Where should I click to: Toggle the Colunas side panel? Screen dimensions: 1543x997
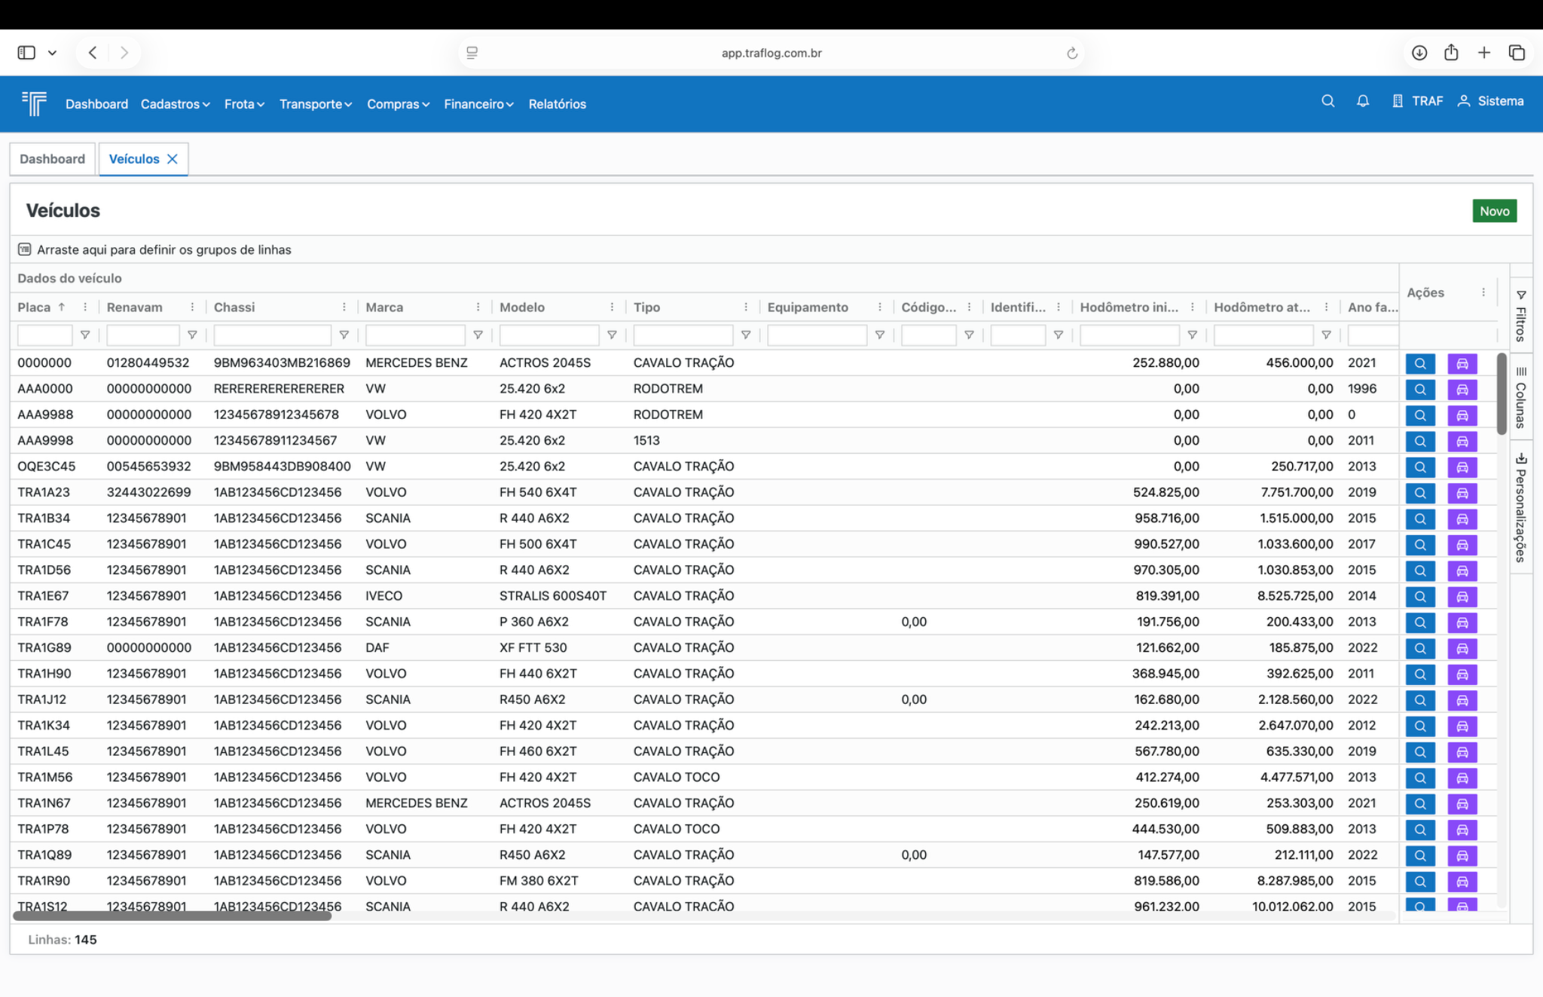(x=1521, y=397)
